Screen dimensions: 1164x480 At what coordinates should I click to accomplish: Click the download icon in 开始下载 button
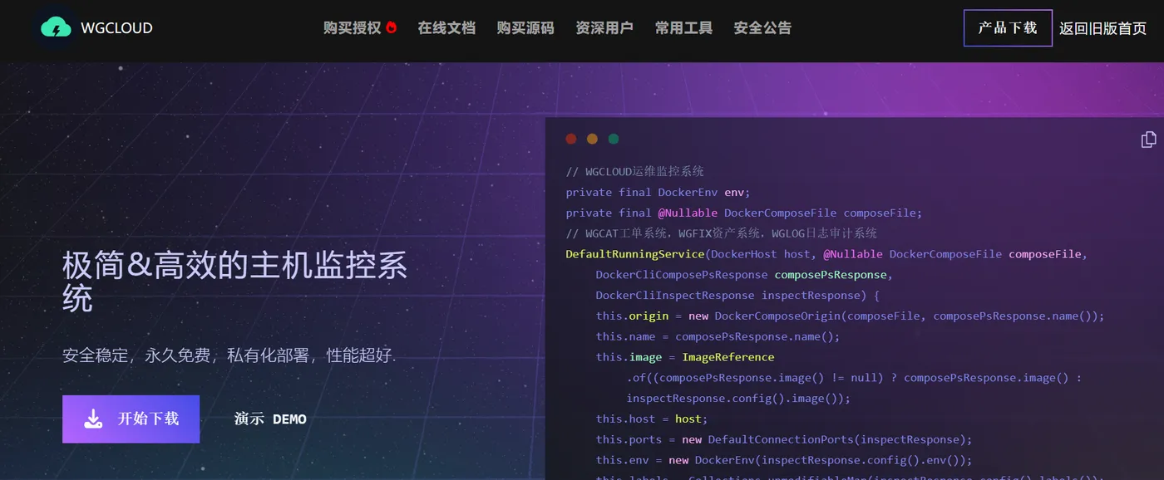(94, 419)
